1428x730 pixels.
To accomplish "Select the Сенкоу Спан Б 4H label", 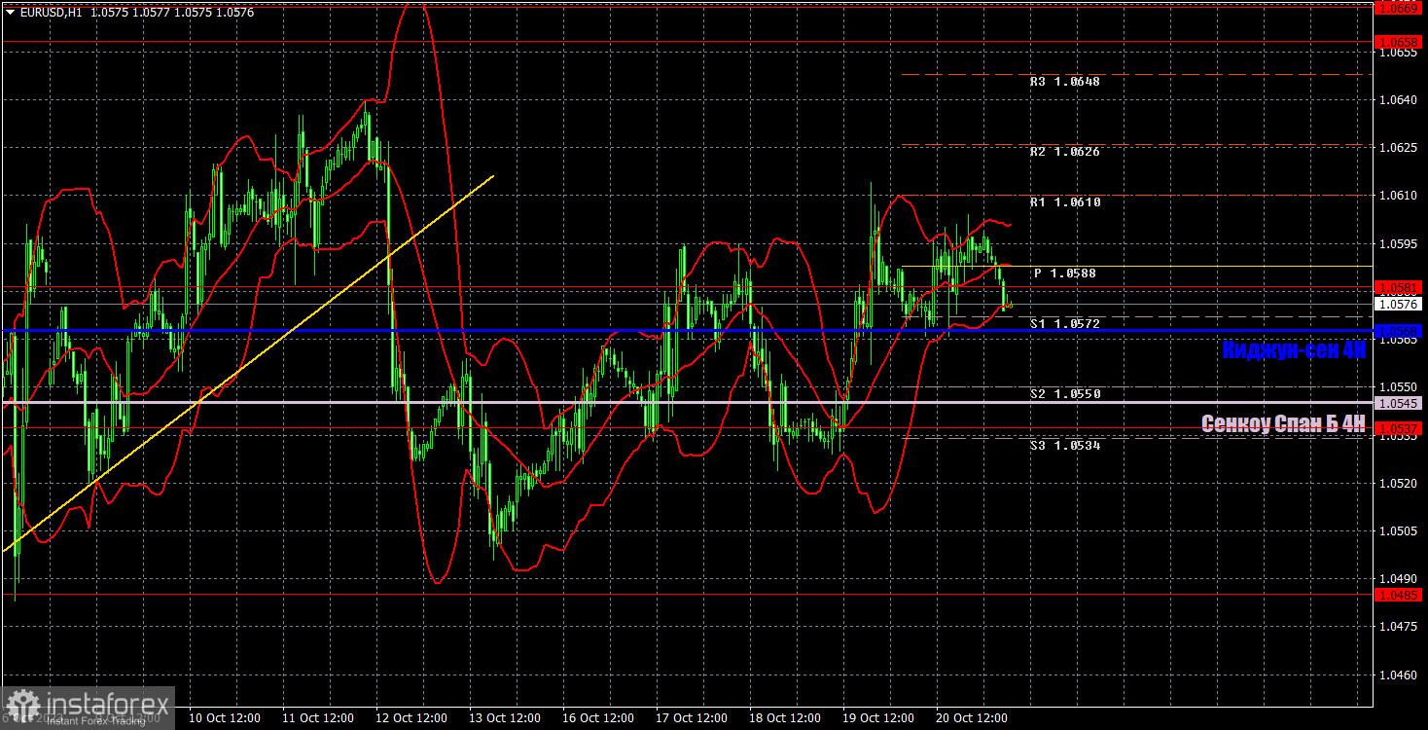I will coord(1283,423).
